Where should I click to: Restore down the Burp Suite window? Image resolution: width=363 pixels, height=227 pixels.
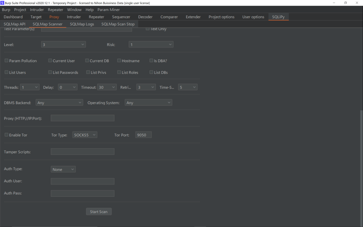tap(345, 3)
